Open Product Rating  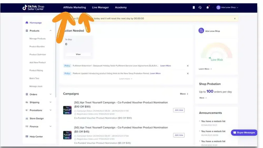[x=36, y=70]
